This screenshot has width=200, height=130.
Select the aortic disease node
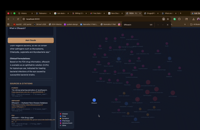click(173, 93)
